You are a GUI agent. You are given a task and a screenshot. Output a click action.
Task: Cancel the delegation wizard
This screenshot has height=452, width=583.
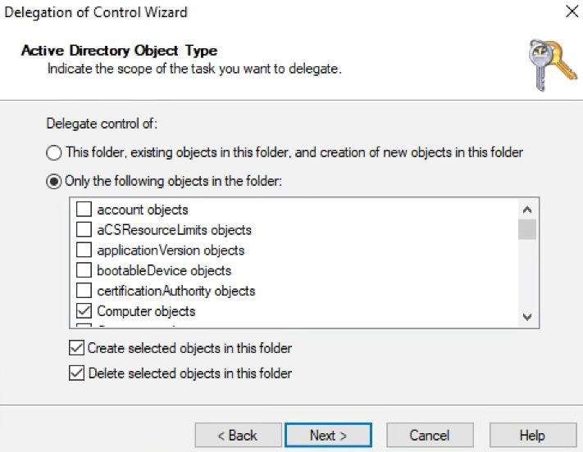[x=430, y=435]
